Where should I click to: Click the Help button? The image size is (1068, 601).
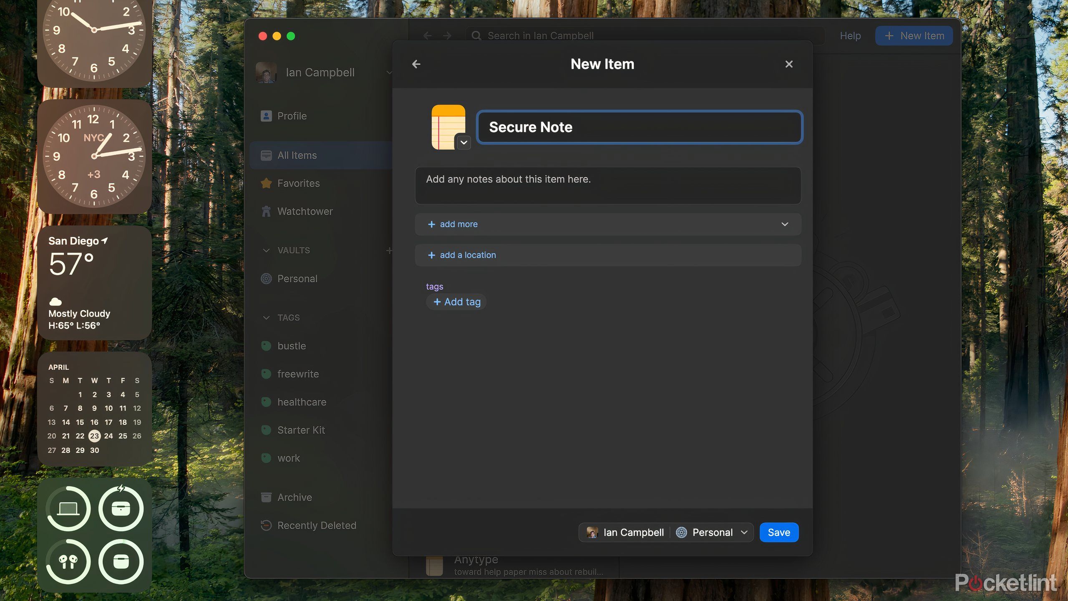(850, 36)
